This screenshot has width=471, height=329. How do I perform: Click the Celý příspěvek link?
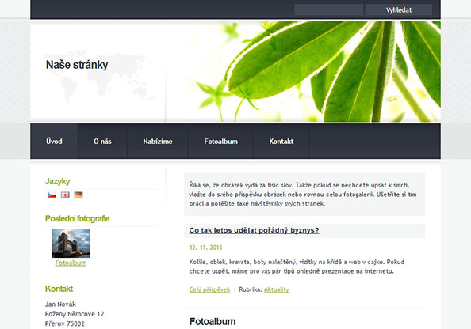(209, 289)
